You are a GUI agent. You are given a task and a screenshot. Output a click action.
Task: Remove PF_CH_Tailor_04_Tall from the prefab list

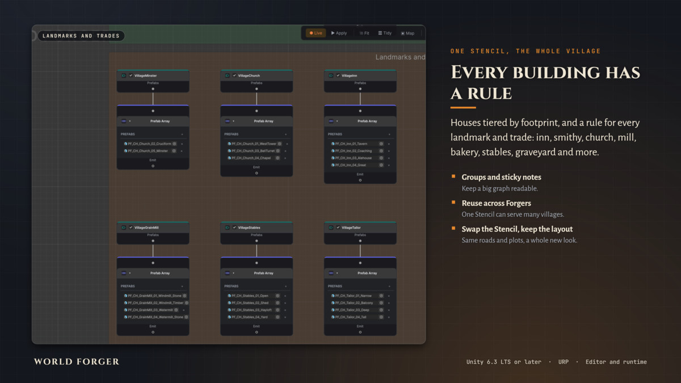pos(389,317)
